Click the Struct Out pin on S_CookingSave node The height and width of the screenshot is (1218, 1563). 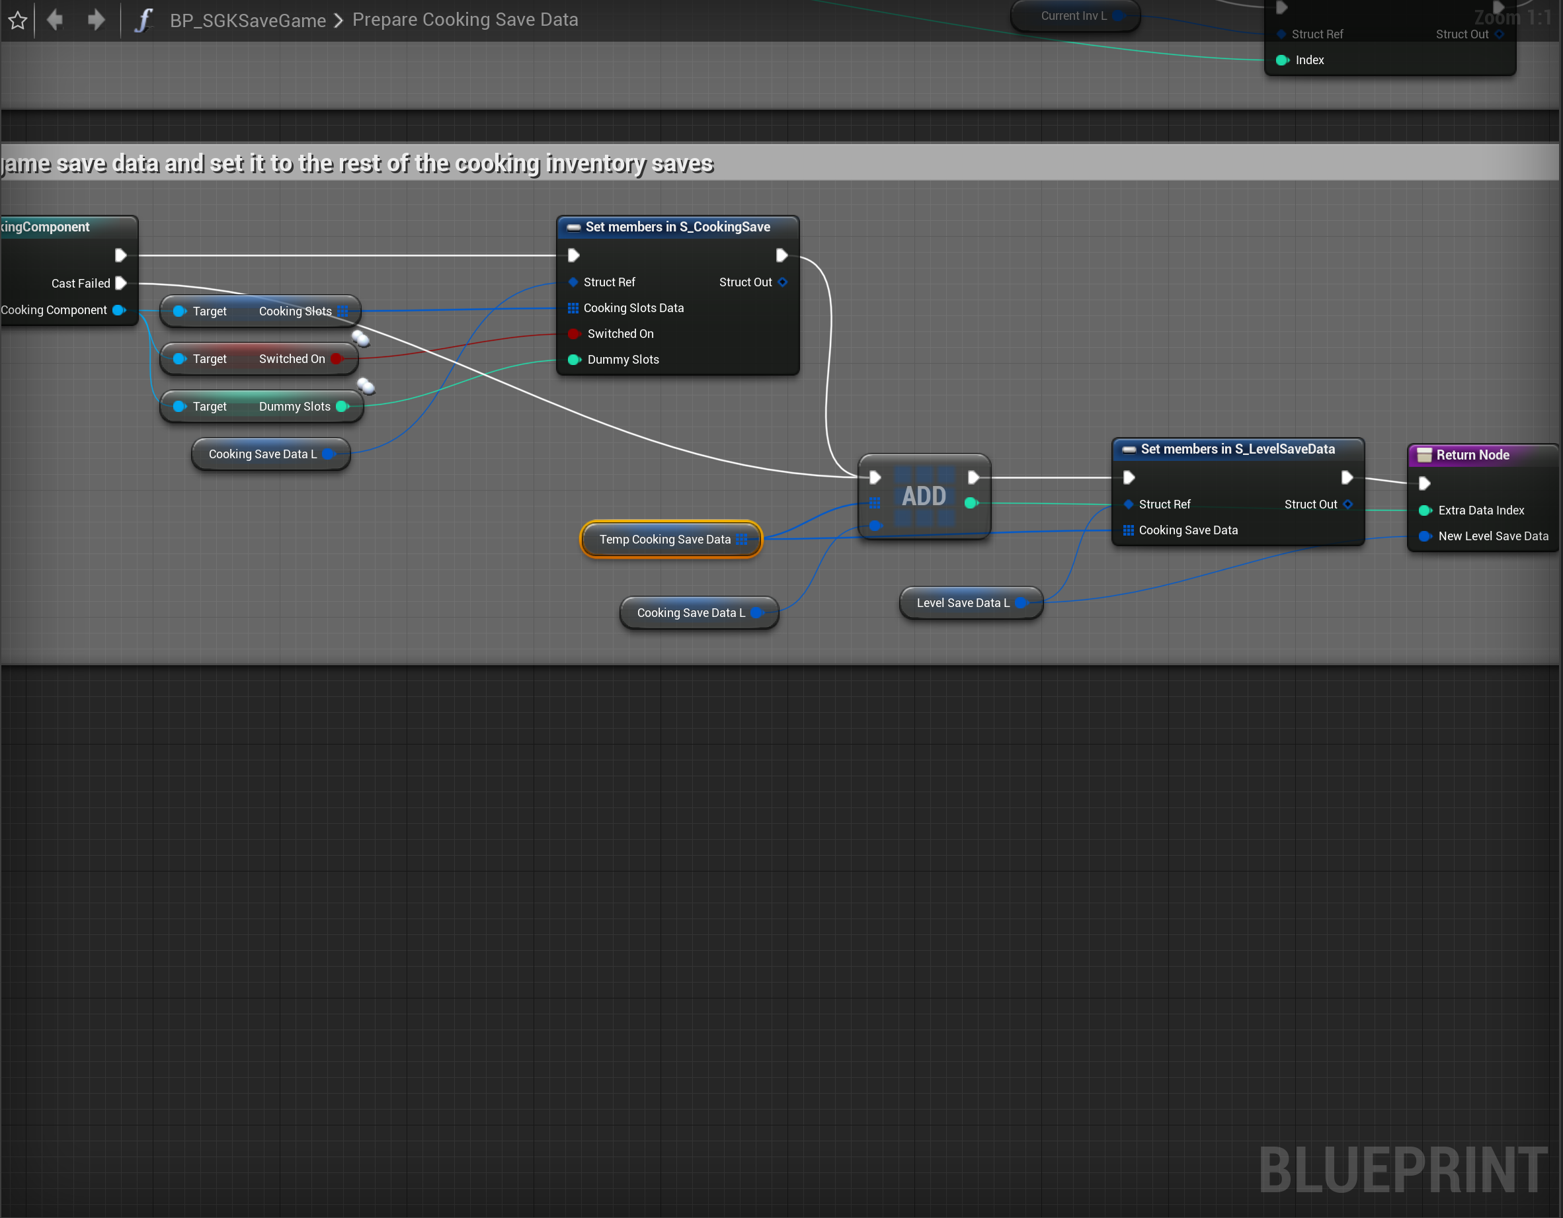point(782,282)
